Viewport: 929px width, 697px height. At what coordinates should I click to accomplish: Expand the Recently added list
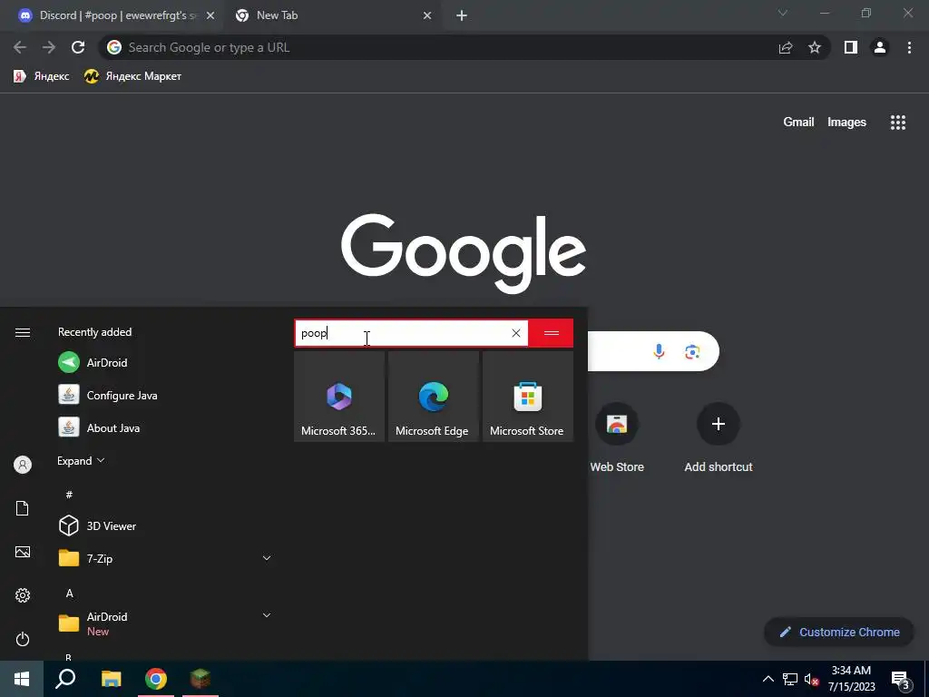coord(81,460)
